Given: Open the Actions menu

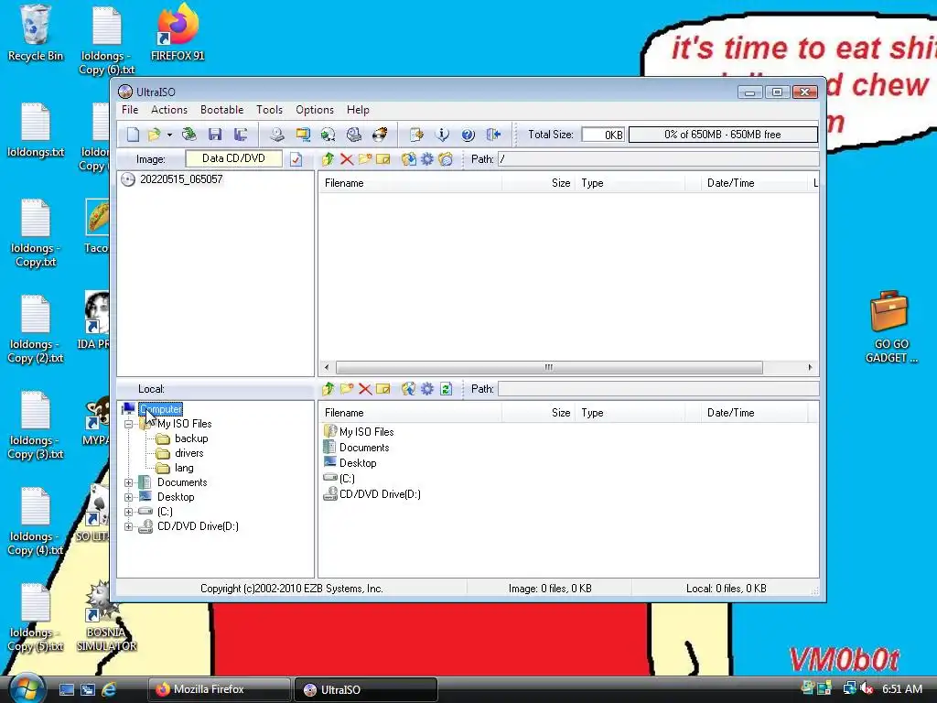Looking at the screenshot, I should coord(169,110).
